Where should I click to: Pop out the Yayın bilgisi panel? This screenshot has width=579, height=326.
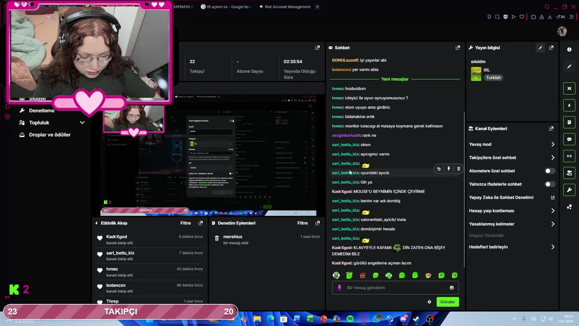[x=551, y=48]
